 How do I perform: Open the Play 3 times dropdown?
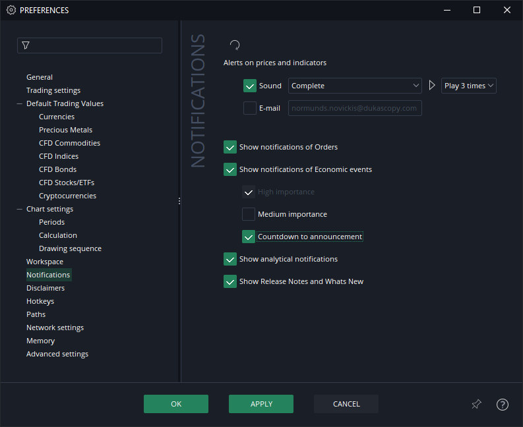point(469,86)
